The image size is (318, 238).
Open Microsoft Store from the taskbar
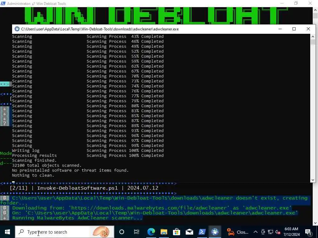click(x=177, y=232)
